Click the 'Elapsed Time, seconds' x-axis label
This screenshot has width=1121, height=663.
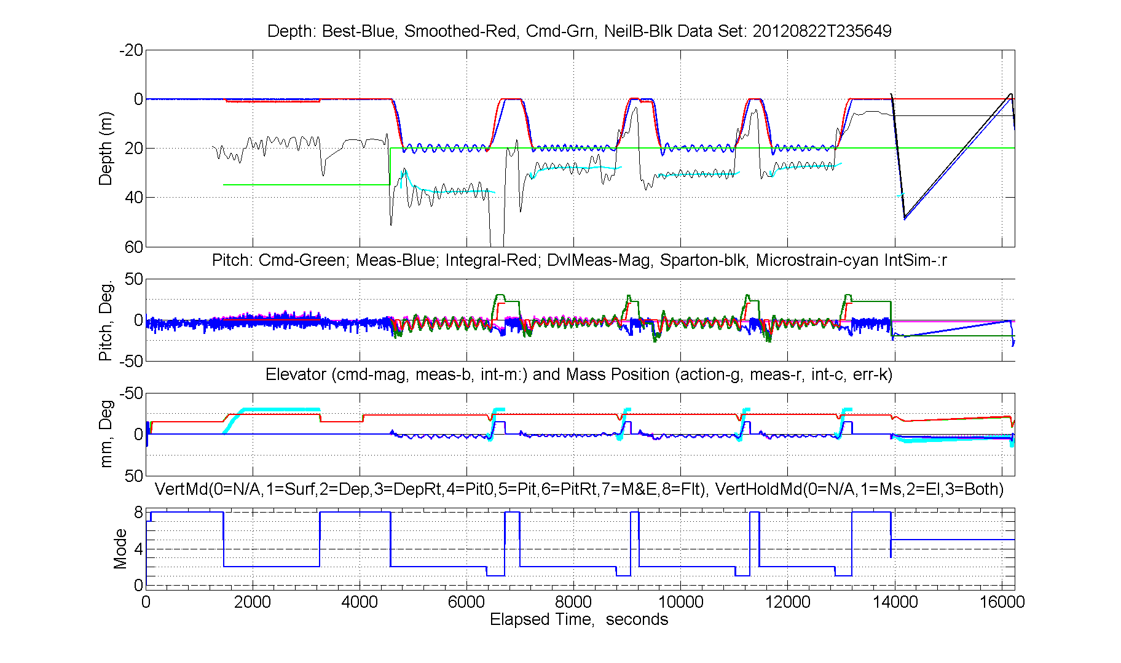click(579, 619)
